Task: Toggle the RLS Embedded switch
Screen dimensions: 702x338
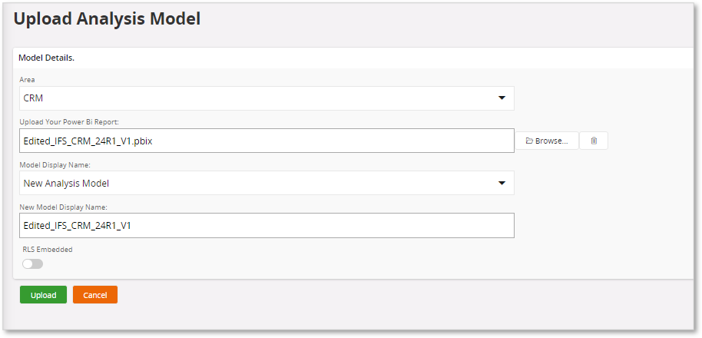Action: tap(33, 264)
